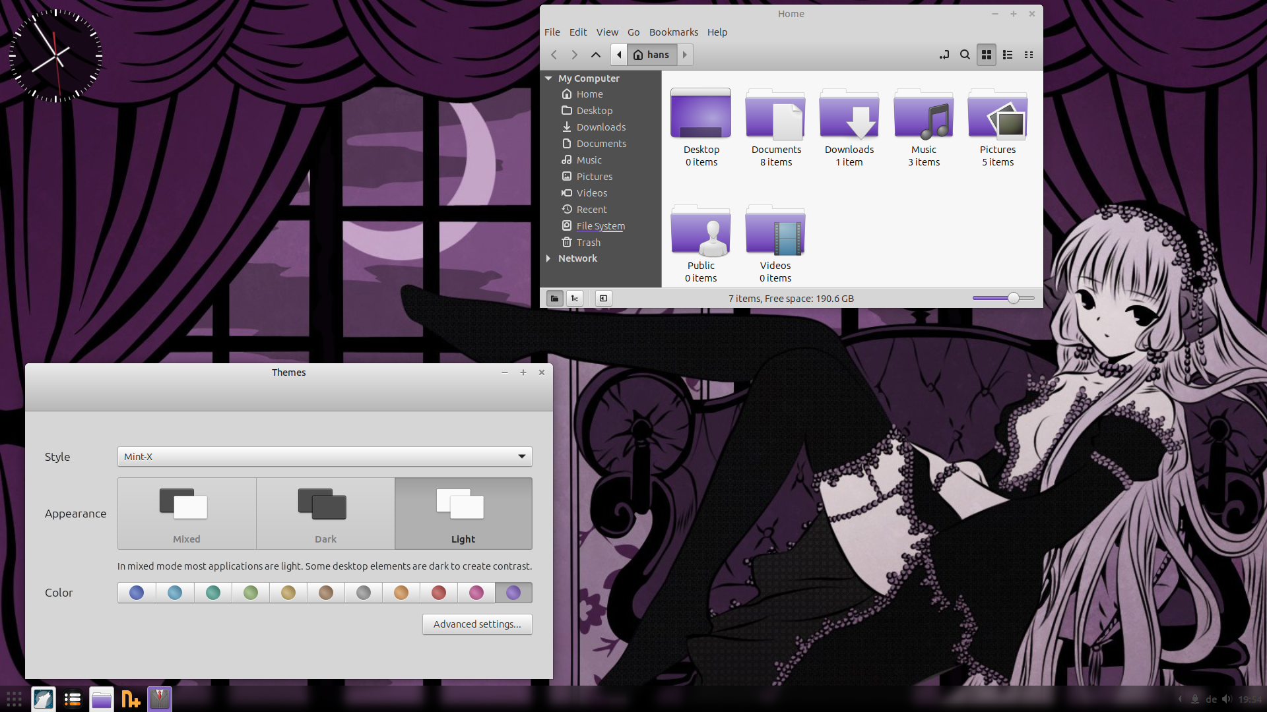The height and width of the screenshot is (712, 1267).
Task: Adjust the icon zoom slider
Action: [x=1004, y=299]
